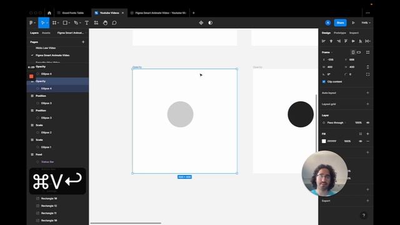The height and width of the screenshot is (225, 400).
Task: Open the Pass through blend mode dropdown
Action: (336, 122)
